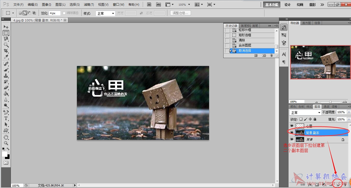
Task: Select the Clone Stamp tool
Action: (6, 76)
